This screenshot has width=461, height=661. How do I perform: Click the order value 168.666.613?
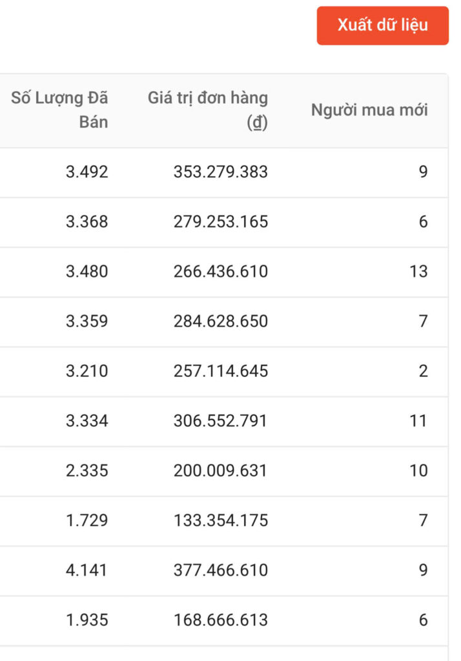pos(221,620)
